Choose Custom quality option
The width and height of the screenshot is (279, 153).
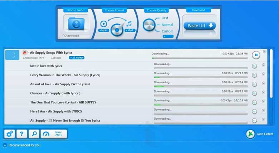tap(167, 31)
